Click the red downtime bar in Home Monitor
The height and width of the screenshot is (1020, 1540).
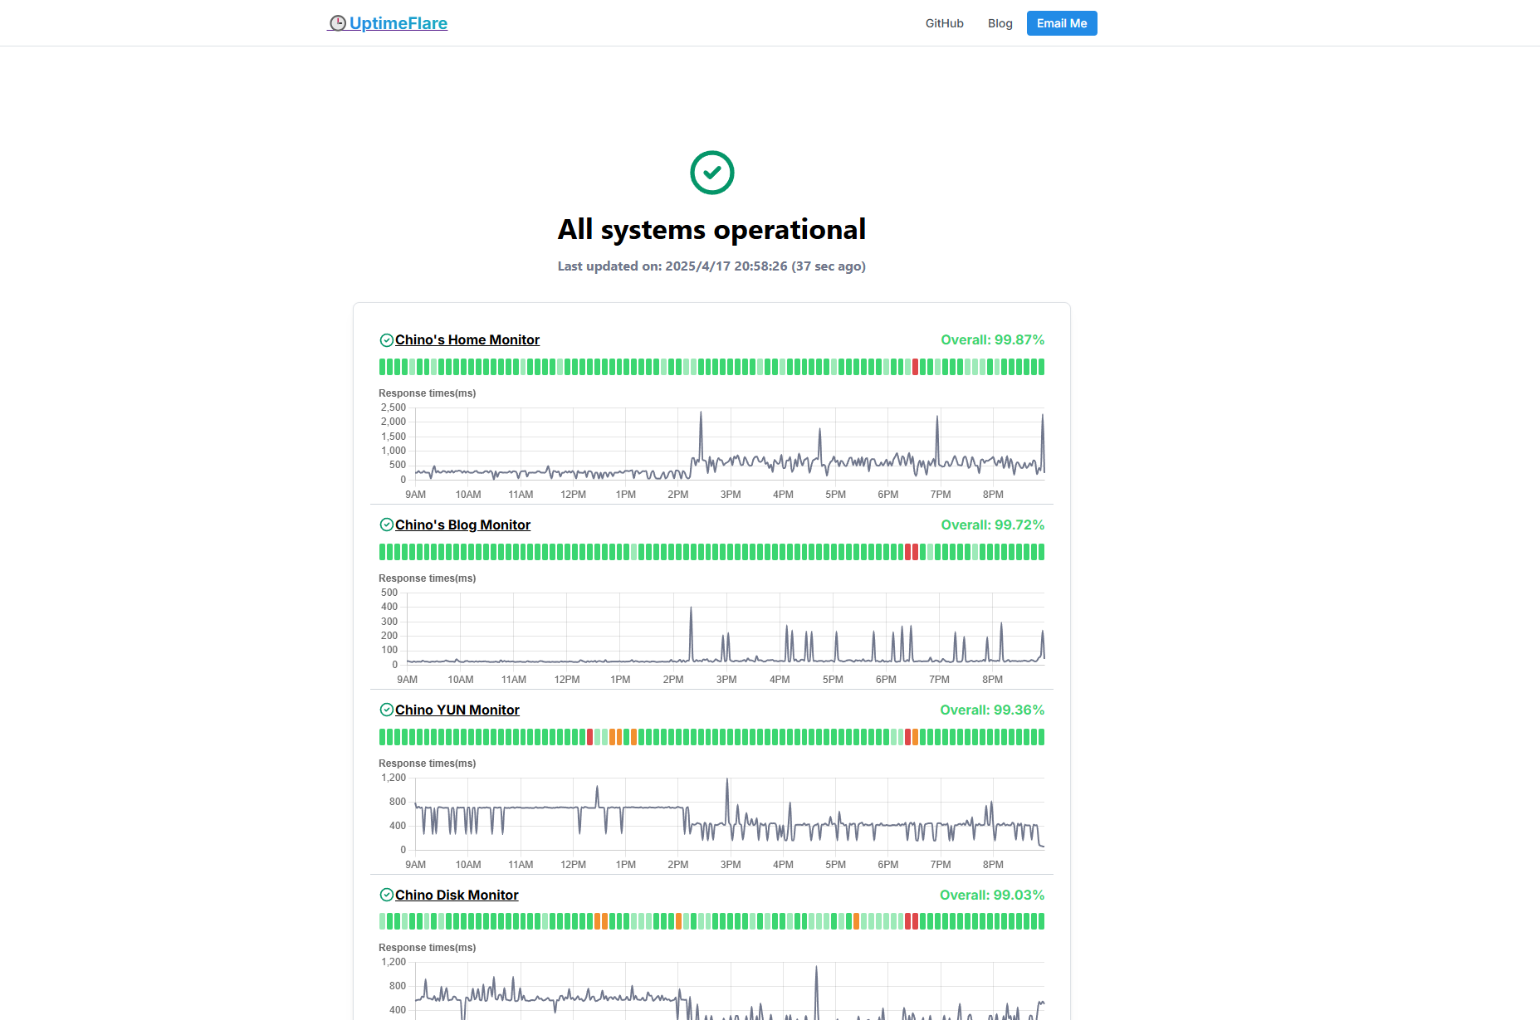[915, 367]
